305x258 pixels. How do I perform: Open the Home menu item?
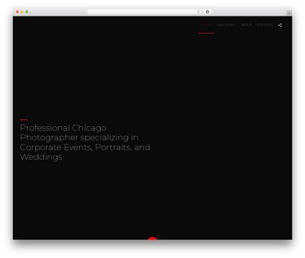[x=206, y=25]
